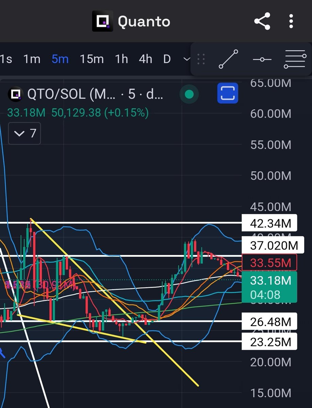Tap the green 33.18M current price label
This screenshot has width=312, height=408.
click(269, 287)
